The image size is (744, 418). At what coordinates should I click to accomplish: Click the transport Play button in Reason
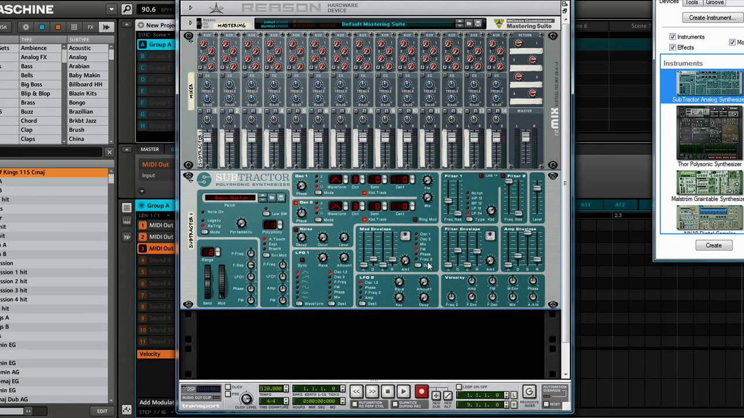click(x=403, y=392)
